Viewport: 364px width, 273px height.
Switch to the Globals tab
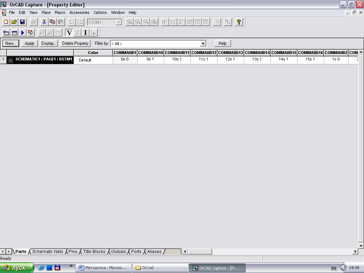pyautogui.click(x=118, y=252)
